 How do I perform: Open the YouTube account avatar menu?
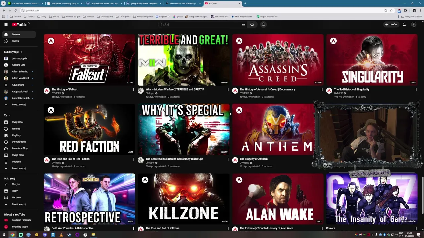click(x=414, y=24)
